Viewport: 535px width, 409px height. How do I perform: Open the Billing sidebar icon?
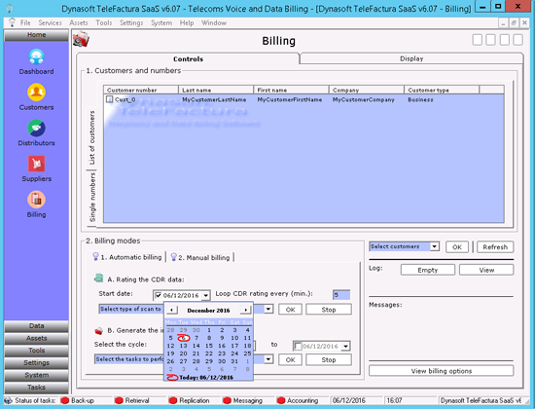(36, 200)
